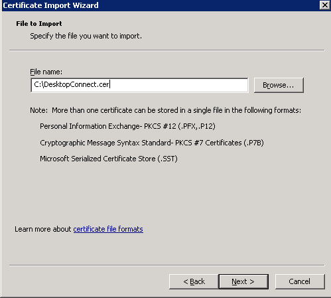Click empty space inside File name box

point(179,85)
